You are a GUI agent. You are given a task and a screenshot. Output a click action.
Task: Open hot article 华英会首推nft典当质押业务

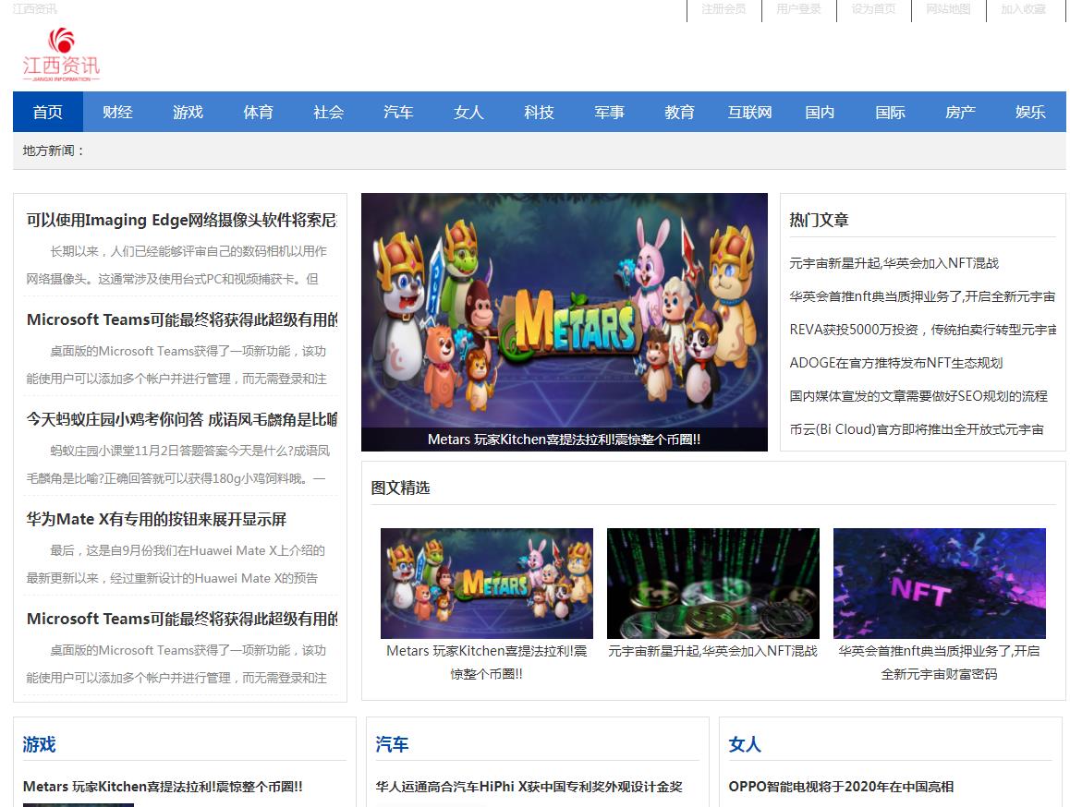922,296
